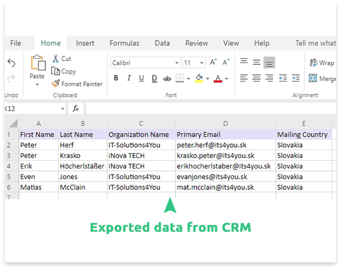Toggle Bold formatting
The image size is (339, 269).
pyautogui.click(x=116, y=78)
